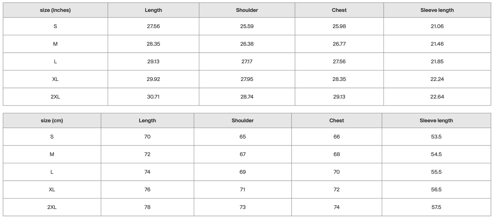The height and width of the screenshot is (219, 494).
Task: Click the 55.5 sleeve length for size L
Action: click(x=436, y=172)
